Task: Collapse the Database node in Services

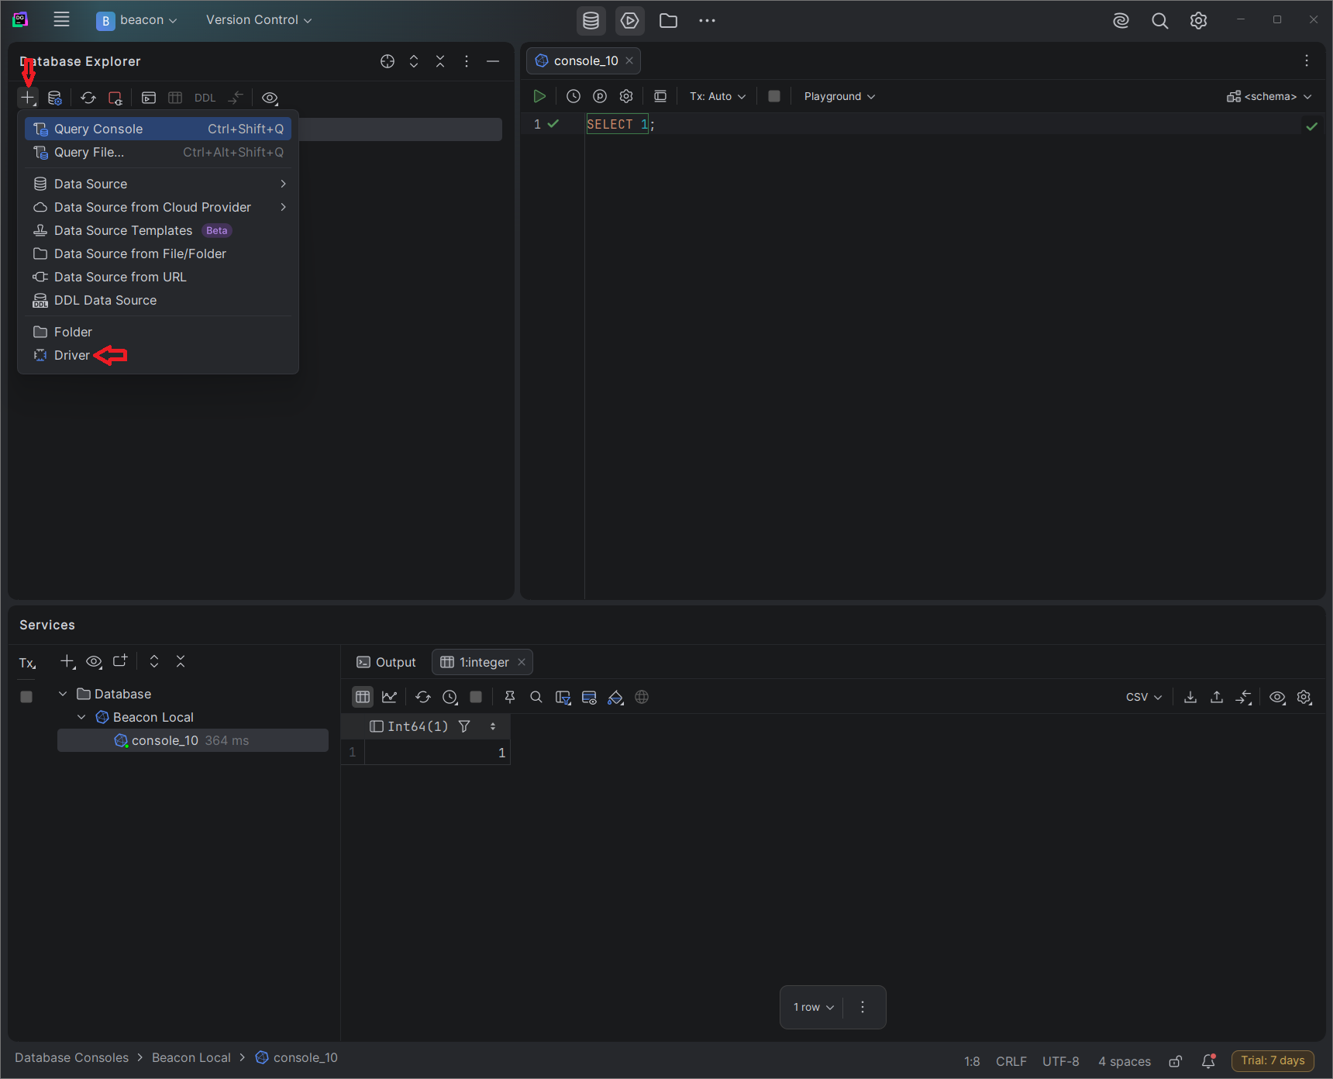Action: [x=63, y=694]
